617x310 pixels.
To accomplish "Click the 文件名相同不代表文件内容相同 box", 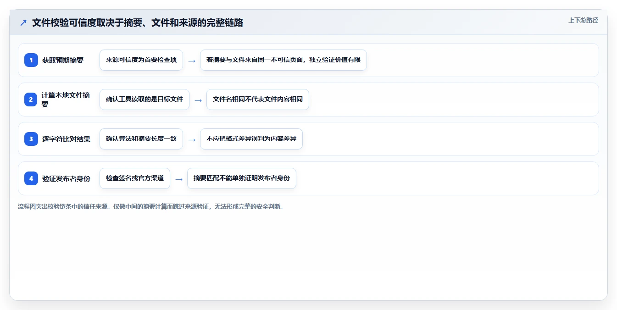I will [x=258, y=100].
